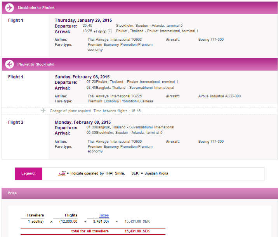
Task: Click SEK = Swedish Krona legend entry
Action: point(149,173)
